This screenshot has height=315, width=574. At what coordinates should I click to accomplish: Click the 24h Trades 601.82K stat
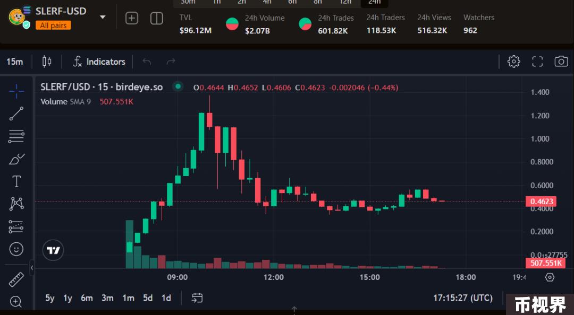click(336, 24)
